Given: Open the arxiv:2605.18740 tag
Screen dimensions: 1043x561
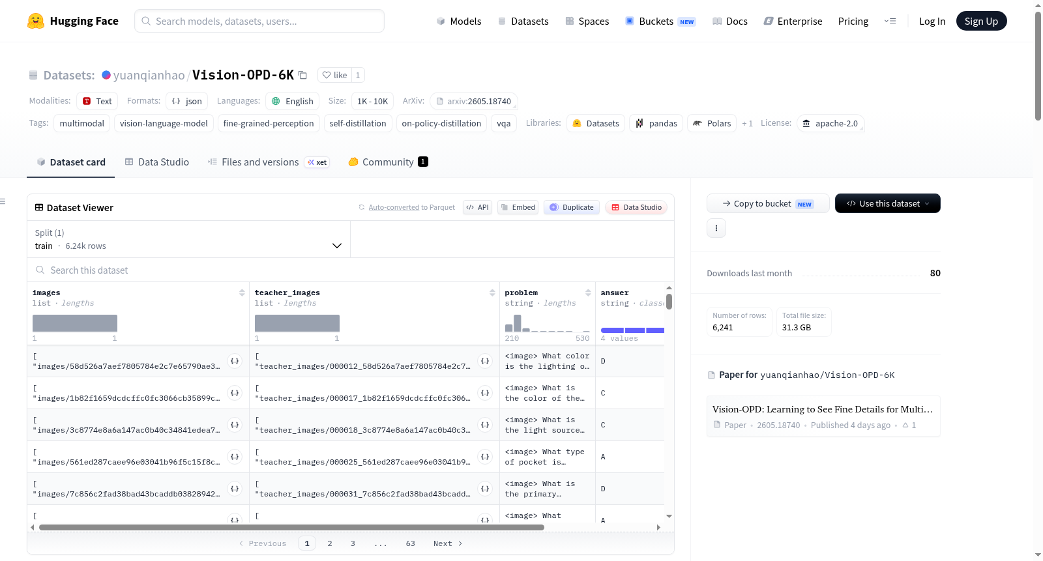Looking at the screenshot, I should (x=474, y=101).
